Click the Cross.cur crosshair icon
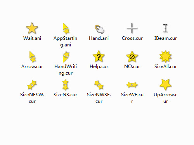 [132, 28]
